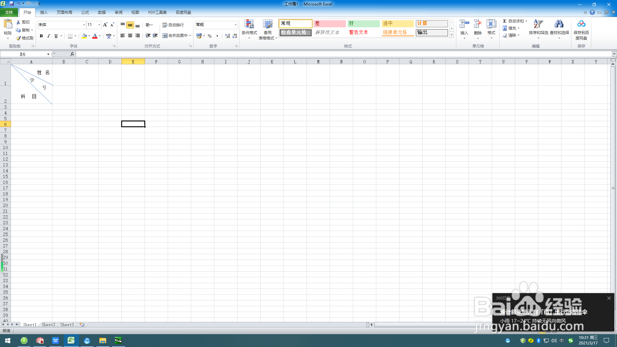The width and height of the screenshot is (617, 347).
Task: Expand the font color dropdown arrow
Action: (x=100, y=36)
